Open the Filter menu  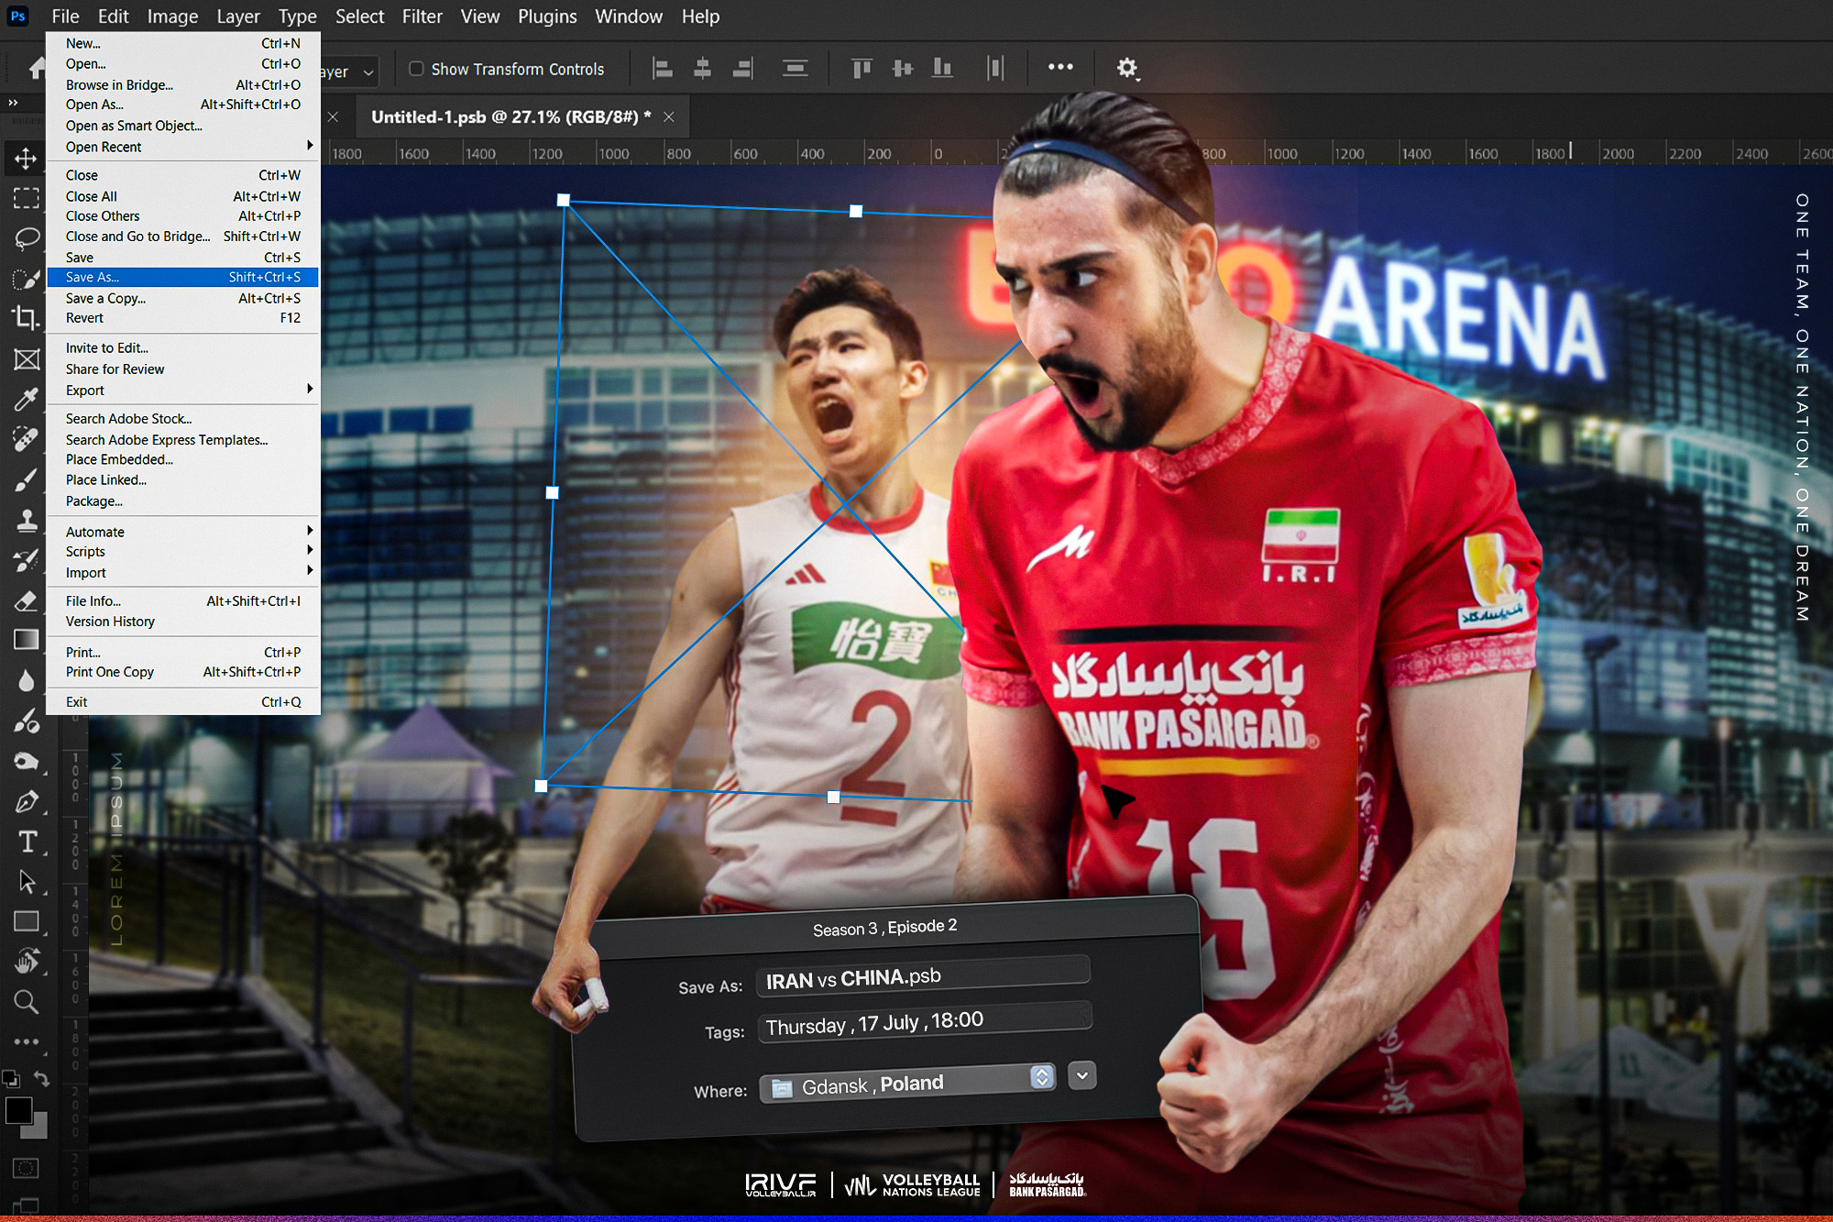(x=422, y=17)
